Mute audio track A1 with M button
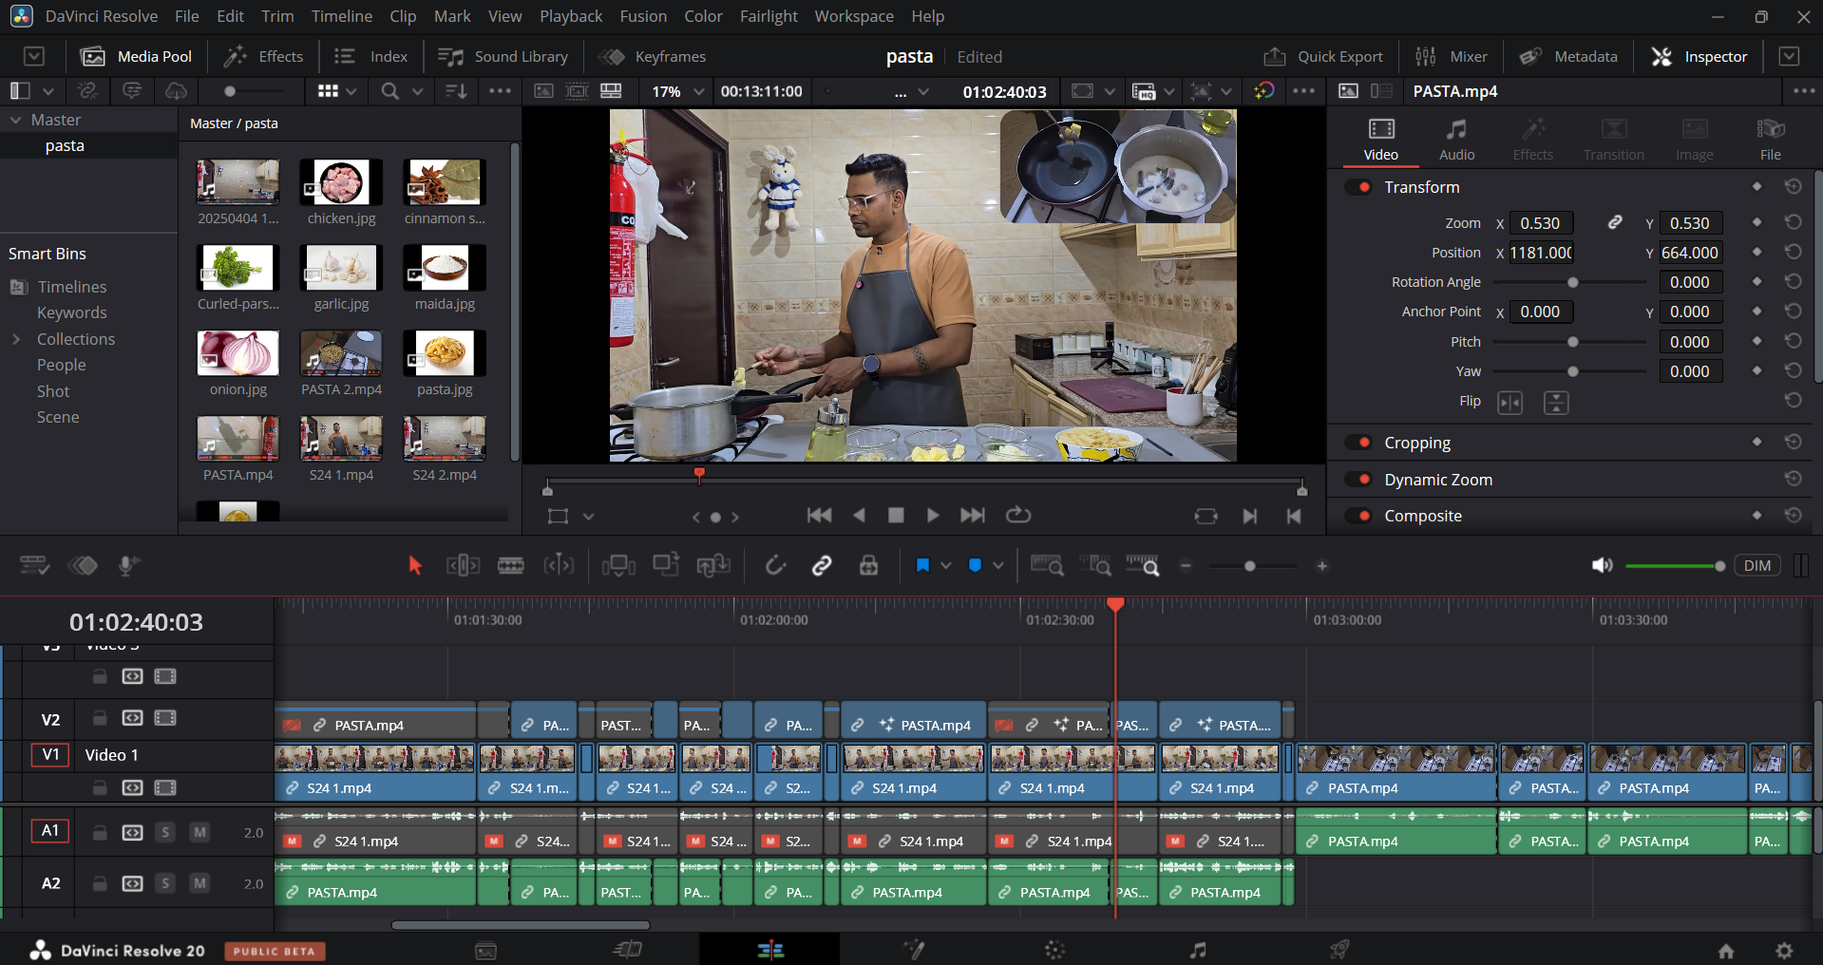1823x965 pixels. click(199, 832)
